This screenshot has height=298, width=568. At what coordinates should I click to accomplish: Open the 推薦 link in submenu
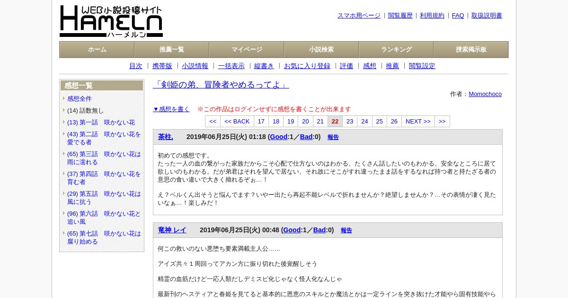pyautogui.click(x=392, y=66)
